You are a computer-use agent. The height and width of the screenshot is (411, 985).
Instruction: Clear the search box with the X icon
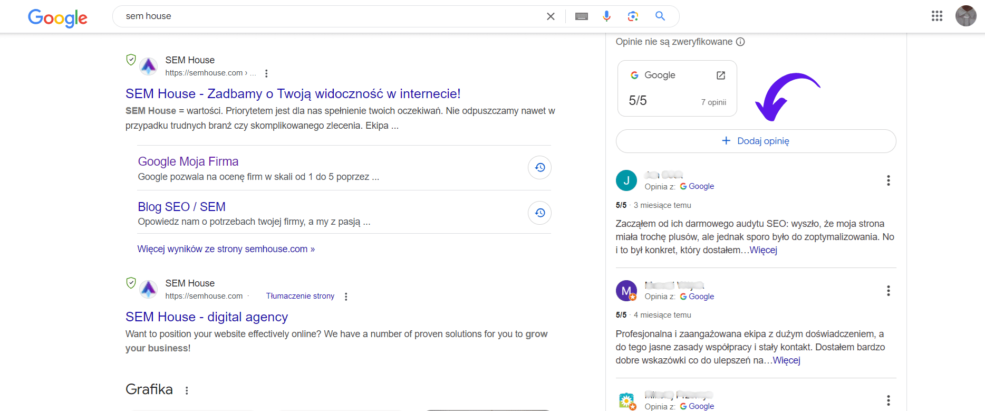[551, 16]
